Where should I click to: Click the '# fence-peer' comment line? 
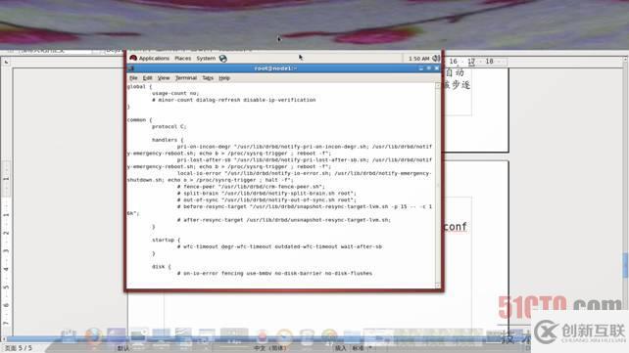251,187
